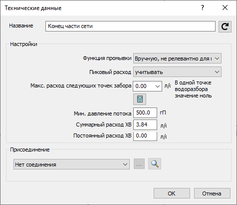Click the Название input field
Screen dimensions: 237x205
(130, 26)
